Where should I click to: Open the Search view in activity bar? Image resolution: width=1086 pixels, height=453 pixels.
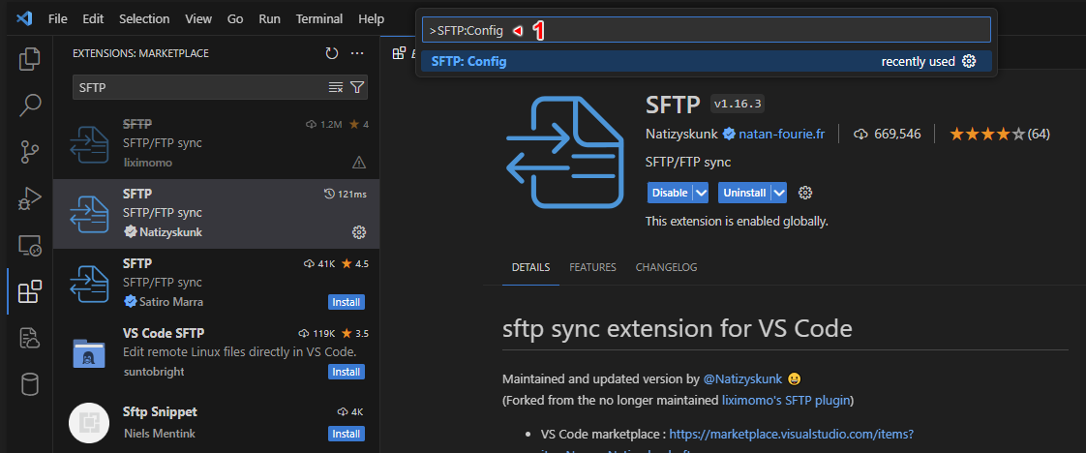30,105
